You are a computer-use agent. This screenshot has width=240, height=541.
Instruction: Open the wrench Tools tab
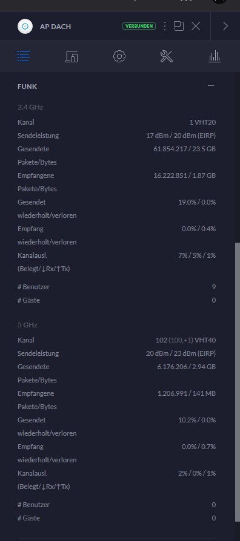coord(167,56)
